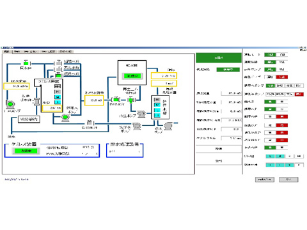Select the gray regeneration pump beside the right tank

[141, 114]
